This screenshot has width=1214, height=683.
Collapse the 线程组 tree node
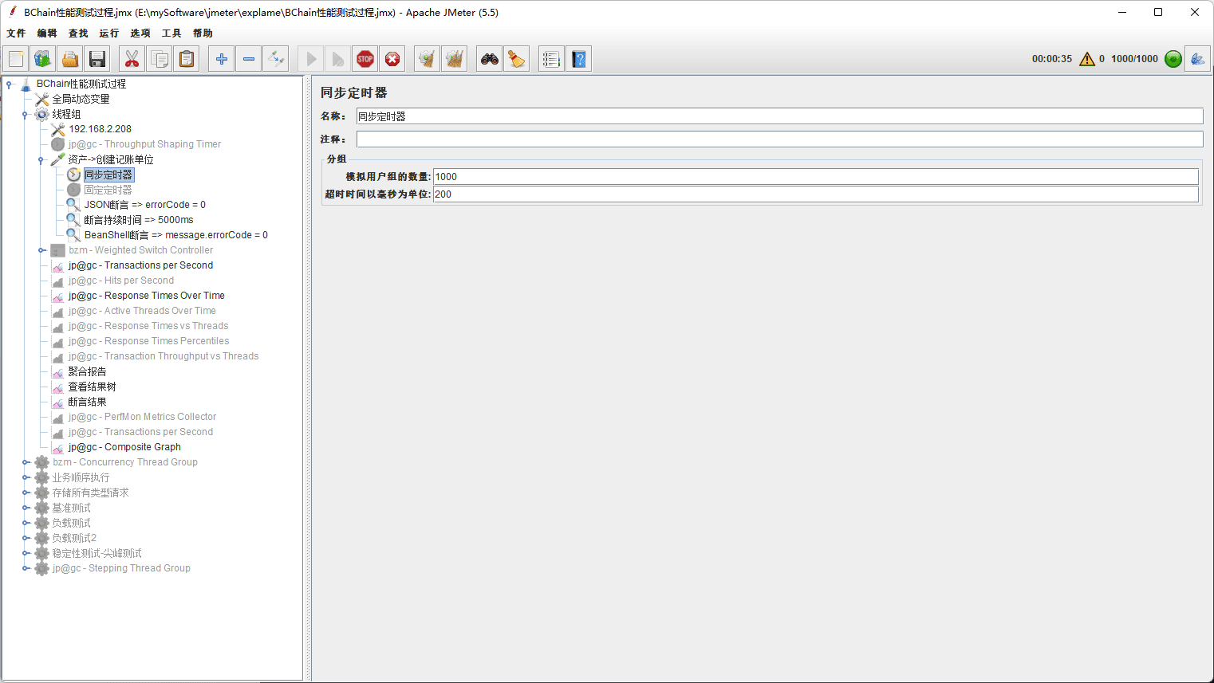tap(25, 115)
